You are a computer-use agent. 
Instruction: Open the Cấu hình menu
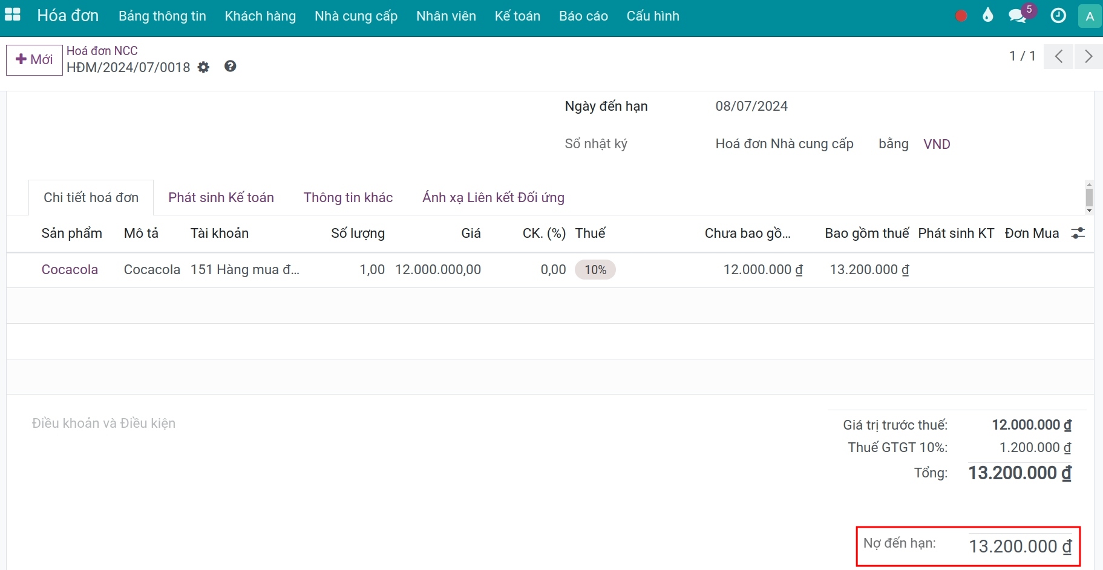[653, 16]
